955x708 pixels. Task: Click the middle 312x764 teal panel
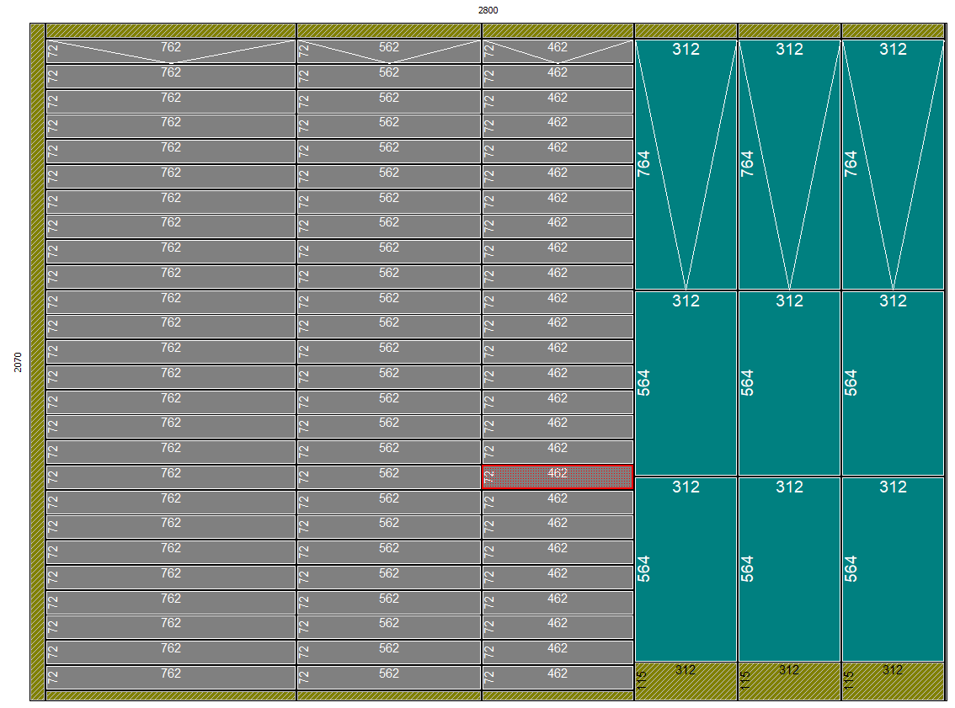click(x=789, y=164)
